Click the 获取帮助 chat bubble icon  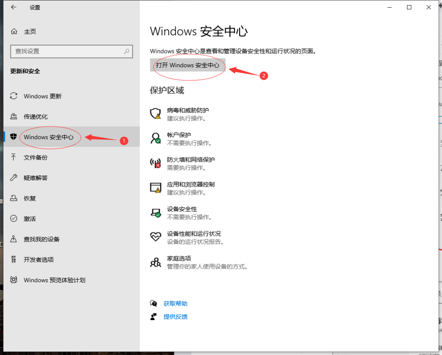(x=153, y=303)
